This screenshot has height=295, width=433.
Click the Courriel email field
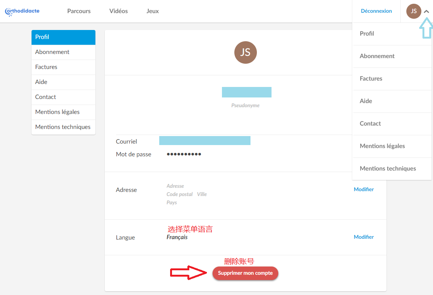pyautogui.click(x=205, y=141)
